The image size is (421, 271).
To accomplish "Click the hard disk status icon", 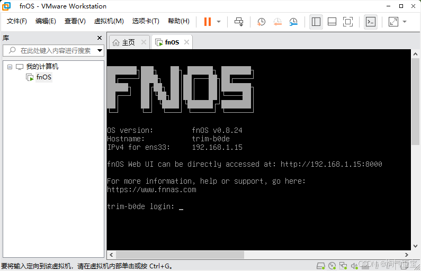I will 320,266.
